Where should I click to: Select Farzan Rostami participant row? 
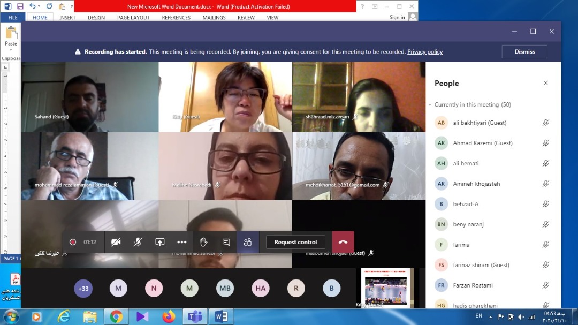493,285
